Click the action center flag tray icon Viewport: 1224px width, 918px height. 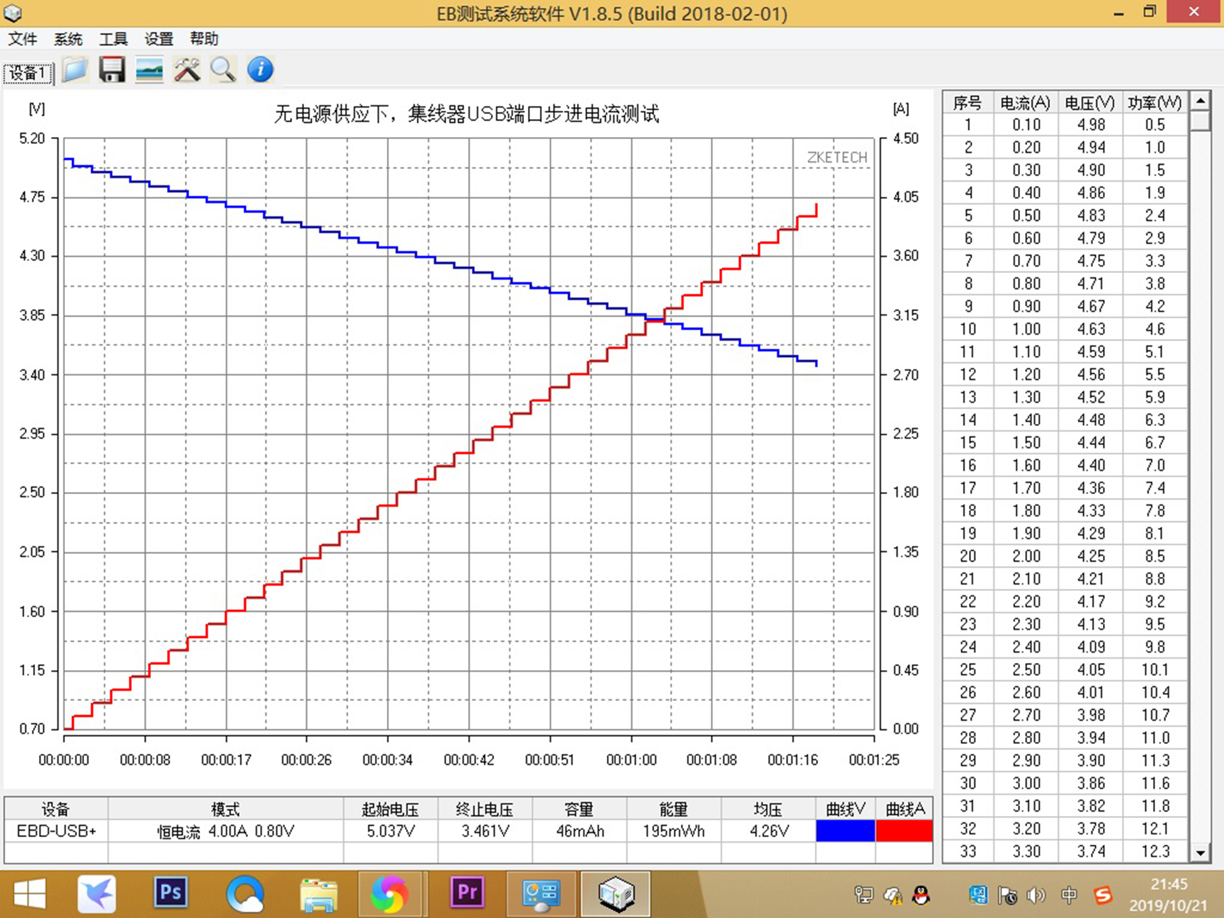pos(1007,896)
